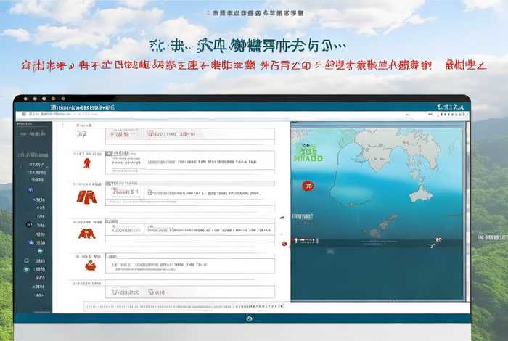Click the small icon inside trousers row field
The width and height of the screenshot is (508, 341).
(x=149, y=193)
